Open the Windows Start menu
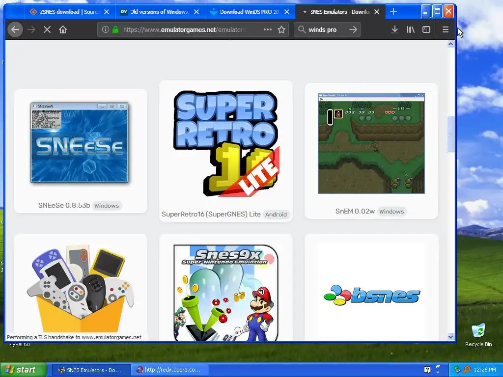The image size is (503, 377). (x=23, y=370)
